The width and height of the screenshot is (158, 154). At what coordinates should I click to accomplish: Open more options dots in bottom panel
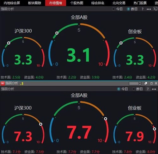tap(154, 89)
